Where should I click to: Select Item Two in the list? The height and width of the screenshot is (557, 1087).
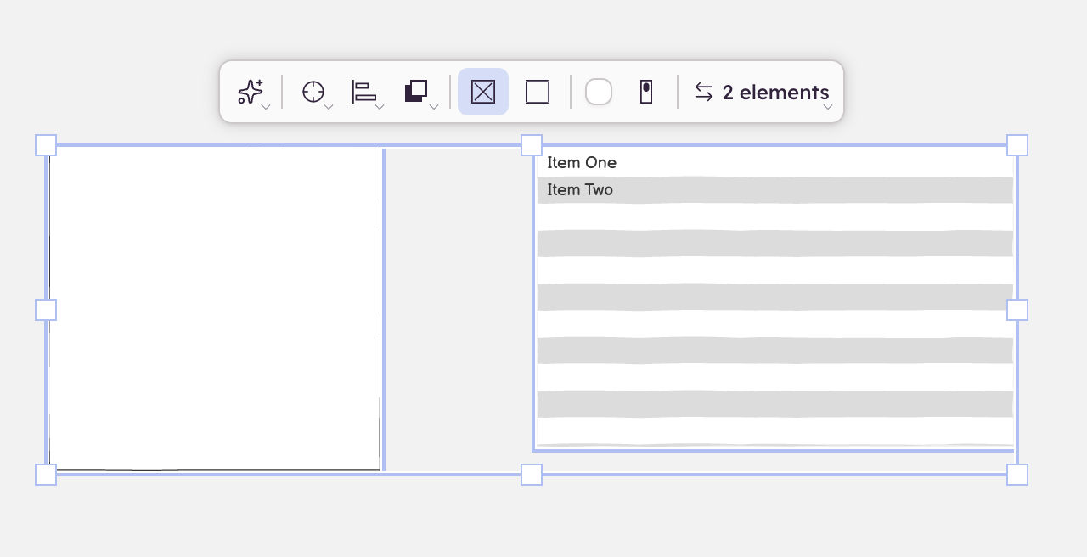tap(580, 190)
